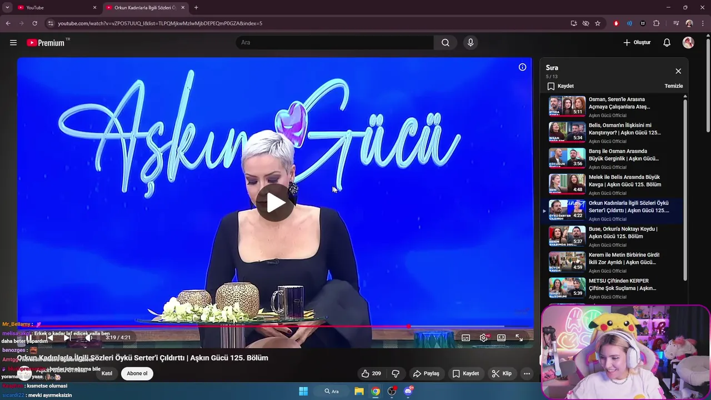Like the video with 209 likes
The image size is (711, 400).
point(371,373)
